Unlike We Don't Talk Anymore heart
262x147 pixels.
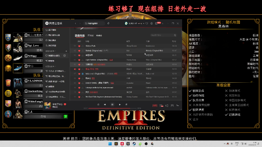79,97
